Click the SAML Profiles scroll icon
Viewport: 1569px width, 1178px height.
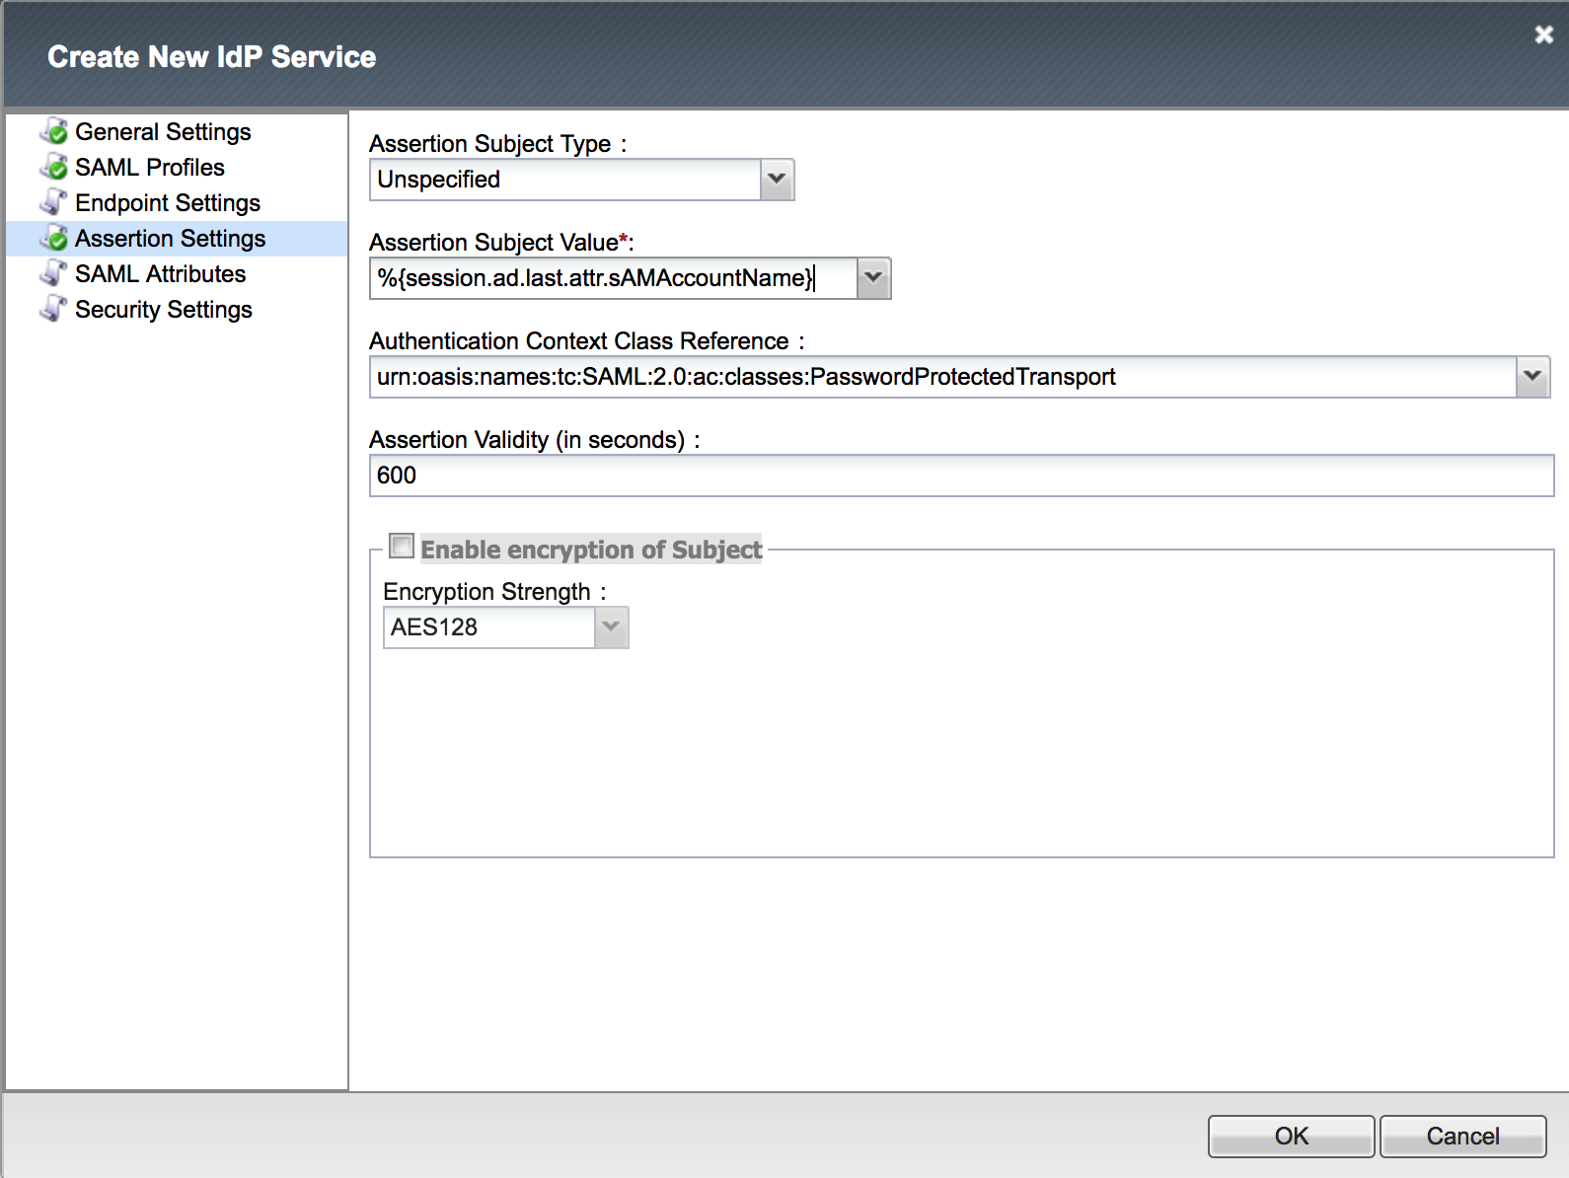(54, 167)
